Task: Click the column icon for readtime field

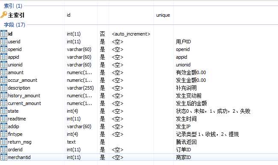Action: click(4, 119)
